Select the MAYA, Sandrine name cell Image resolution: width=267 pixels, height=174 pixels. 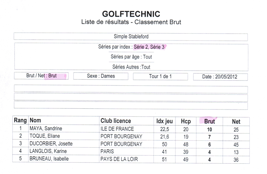point(64,128)
